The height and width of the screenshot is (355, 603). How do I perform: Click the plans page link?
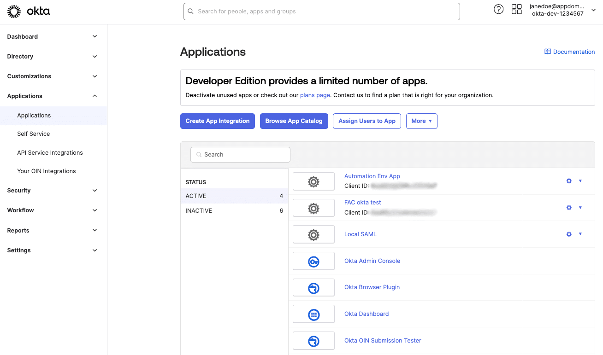315,95
